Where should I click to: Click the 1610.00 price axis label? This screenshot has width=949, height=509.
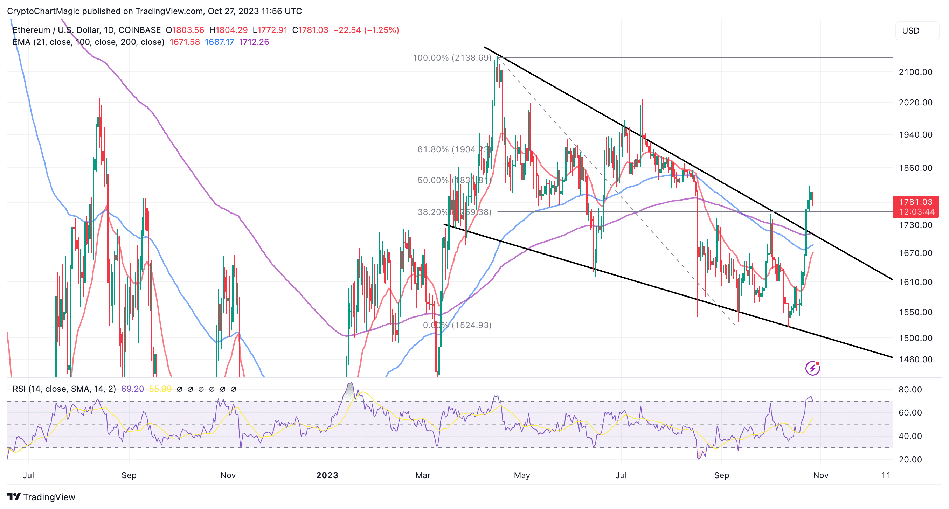click(915, 282)
